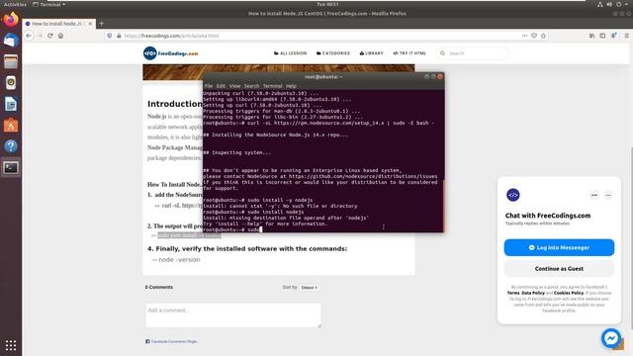
Task: Click the Introduction heading on the page
Action: [175, 104]
